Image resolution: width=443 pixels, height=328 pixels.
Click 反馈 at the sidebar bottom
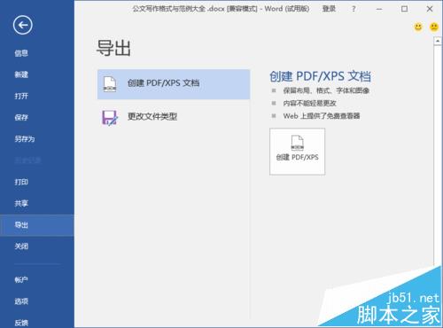click(x=21, y=323)
